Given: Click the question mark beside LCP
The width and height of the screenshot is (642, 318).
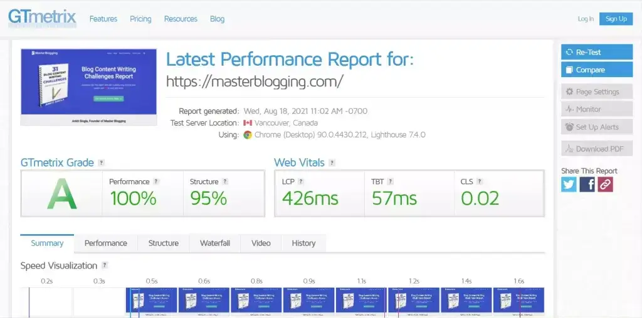Looking at the screenshot, I should click(302, 182).
